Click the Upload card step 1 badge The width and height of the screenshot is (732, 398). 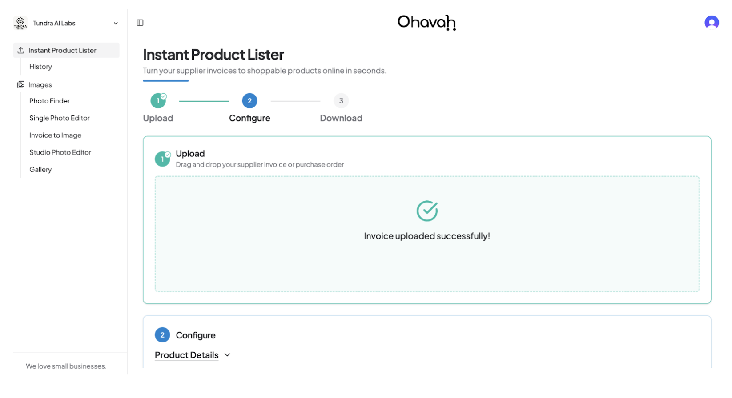pos(162,159)
